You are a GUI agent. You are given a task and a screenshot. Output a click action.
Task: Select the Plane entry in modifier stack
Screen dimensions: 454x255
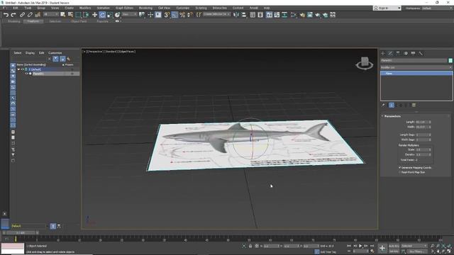pos(416,74)
